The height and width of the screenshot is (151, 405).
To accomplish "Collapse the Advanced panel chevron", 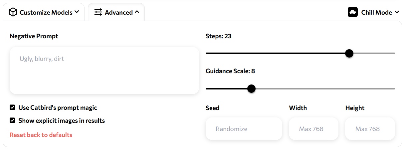I will [137, 12].
